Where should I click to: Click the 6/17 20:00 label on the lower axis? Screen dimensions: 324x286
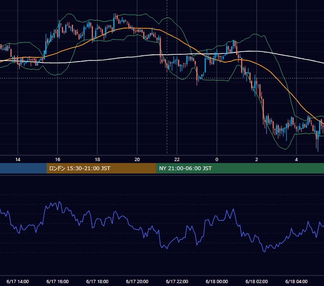click(x=137, y=281)
